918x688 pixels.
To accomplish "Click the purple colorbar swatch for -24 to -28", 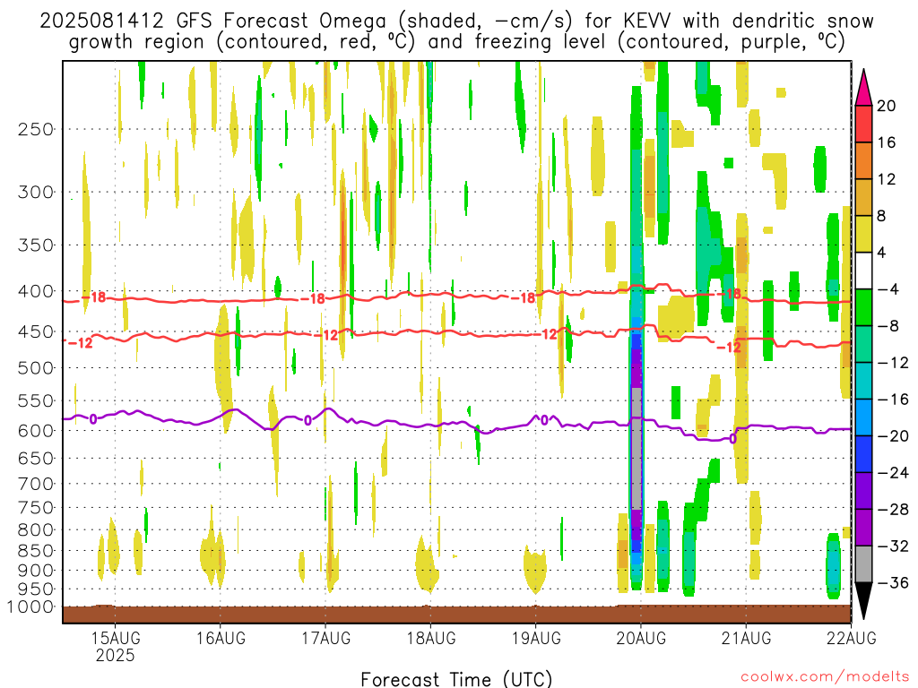I will [x=863, y=490].
